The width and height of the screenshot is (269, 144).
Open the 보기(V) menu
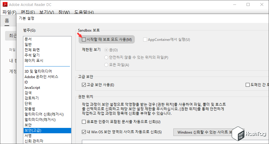[x=47, y=12]
